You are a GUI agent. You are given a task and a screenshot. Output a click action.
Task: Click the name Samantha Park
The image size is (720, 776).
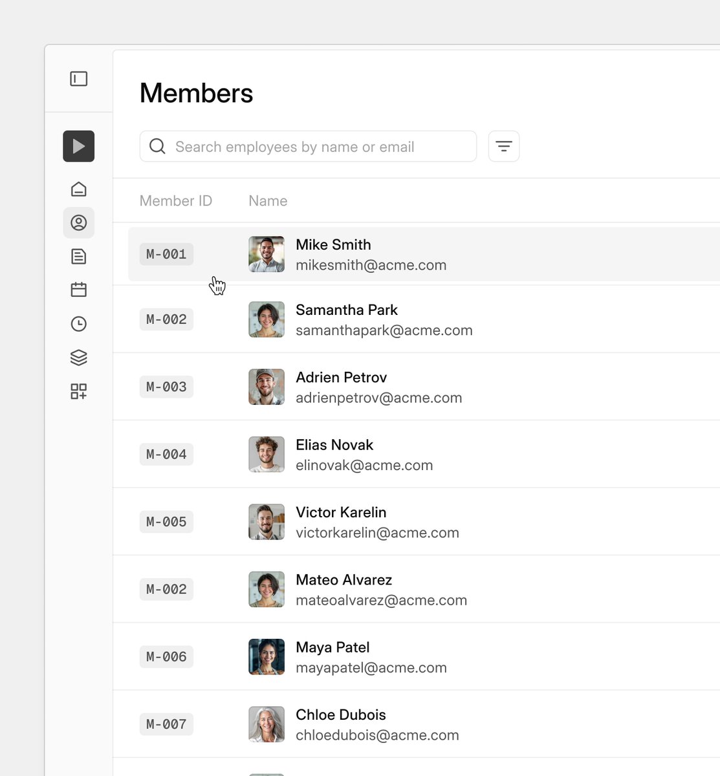(347, 310)
